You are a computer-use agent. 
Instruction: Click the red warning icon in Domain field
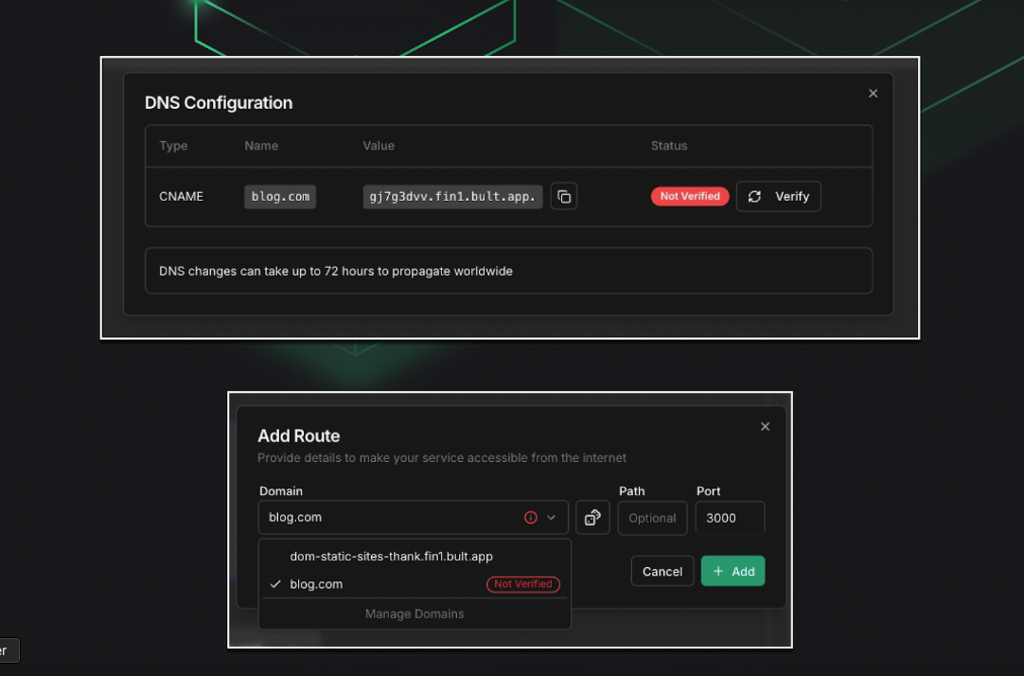(x=530, y=518)
